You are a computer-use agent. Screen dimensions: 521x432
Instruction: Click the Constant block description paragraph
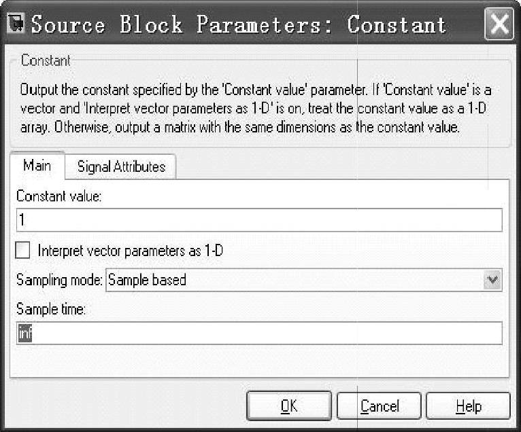pyautogui.click(x=258, y=107)
